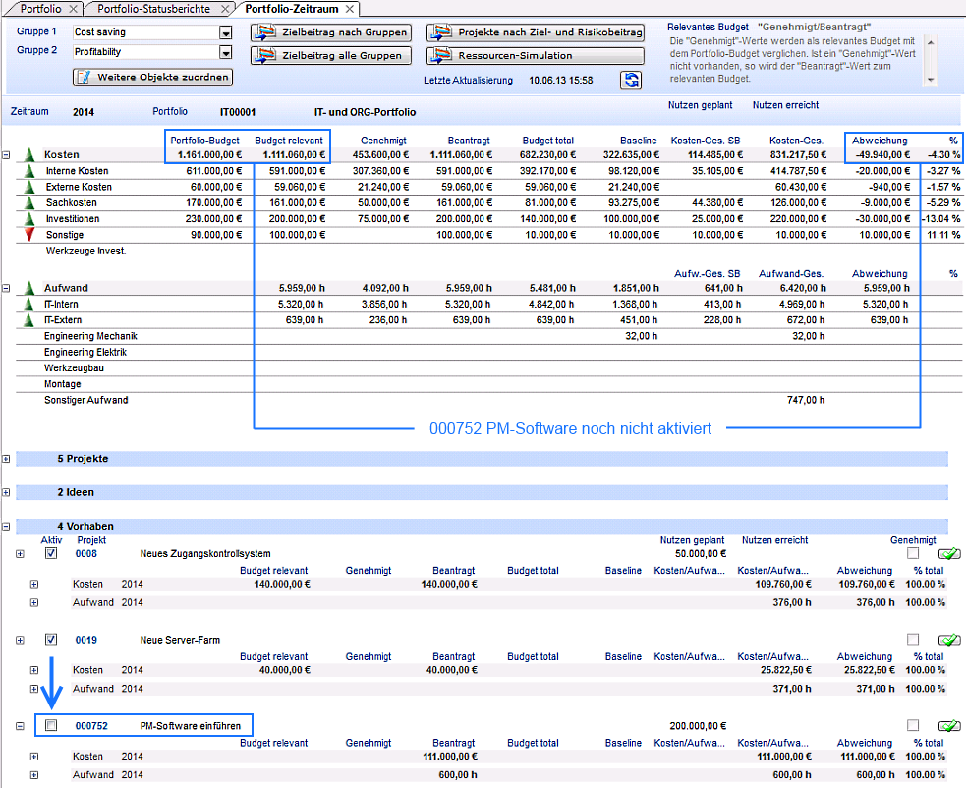Screen dimensions: 966x788
Task: Open project link 0019
Action: (x=86, y=640)
